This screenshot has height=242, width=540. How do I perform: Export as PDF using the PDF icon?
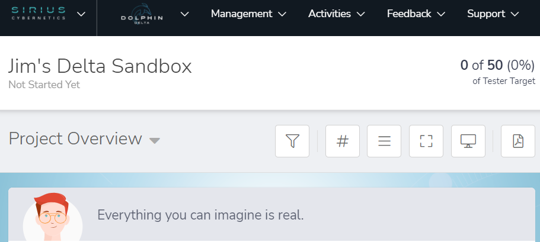coord(518,141)
